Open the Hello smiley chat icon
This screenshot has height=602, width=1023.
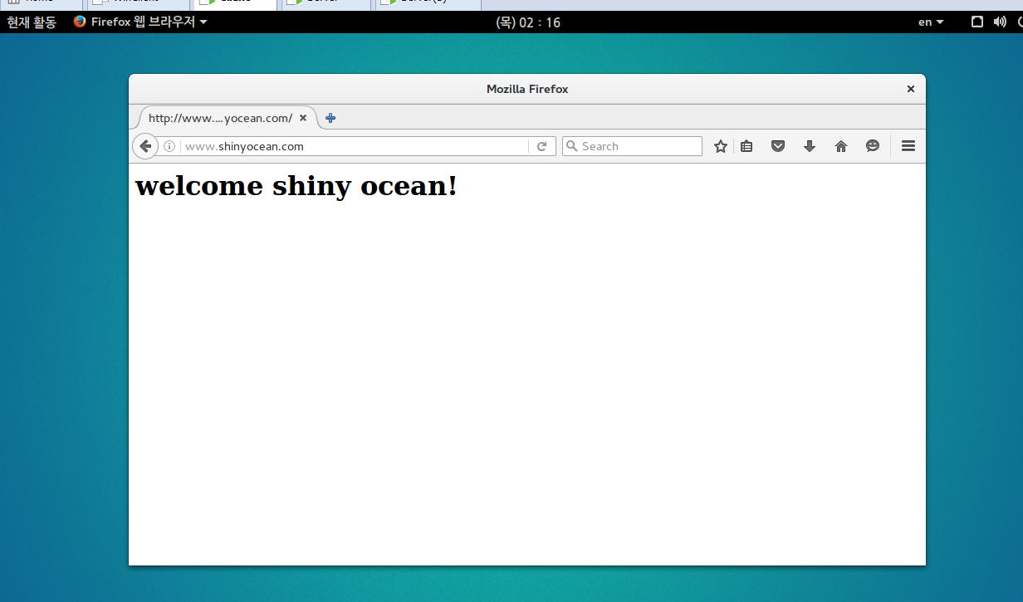click(x=873, y=146)
